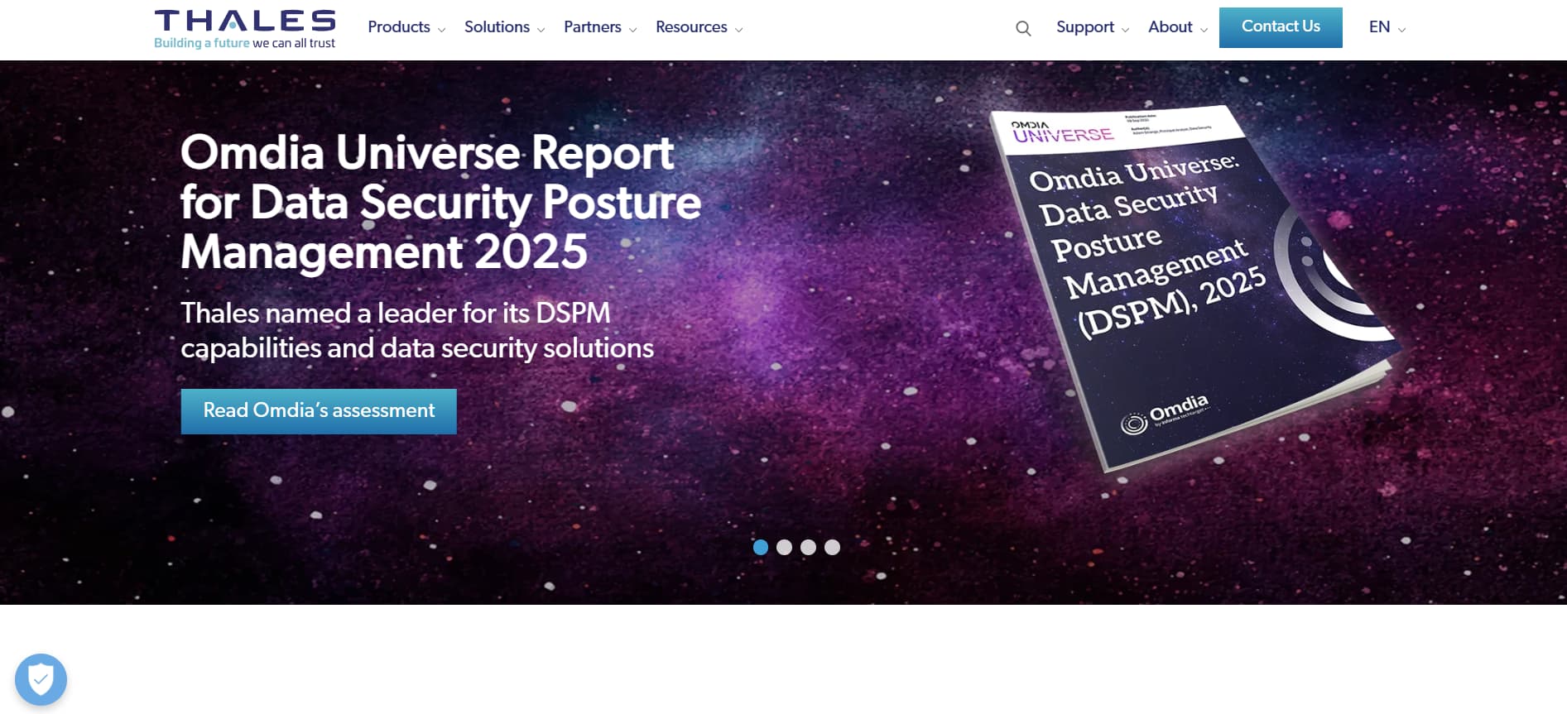Select the second carousel slide dot
Screen dimensions: 1567x714
coord(785,547)
